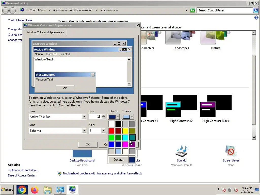Select the olive color swatch
The width and height of the screenshot is (260, 195).
[x=132, y=131]
